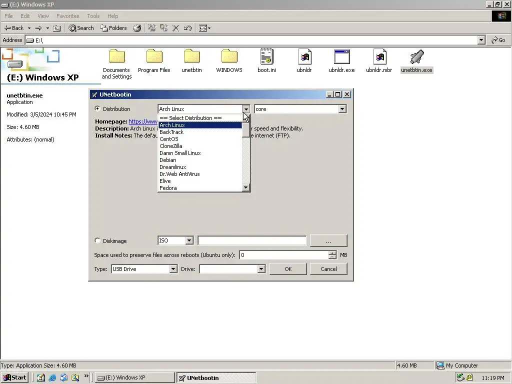
Task: Choose '== Select Distribution ==' list entry
Action: pyautogui.click(x=200, y=118)
